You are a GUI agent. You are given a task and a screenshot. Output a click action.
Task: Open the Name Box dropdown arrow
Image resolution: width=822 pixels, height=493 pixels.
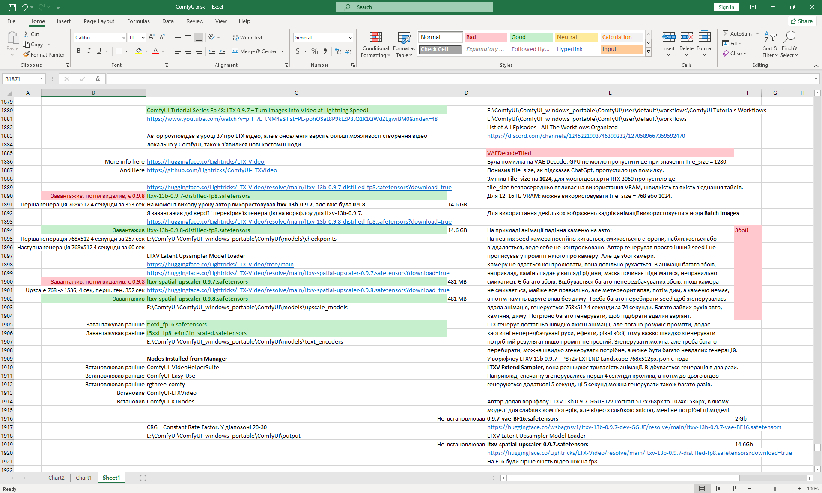41,79
